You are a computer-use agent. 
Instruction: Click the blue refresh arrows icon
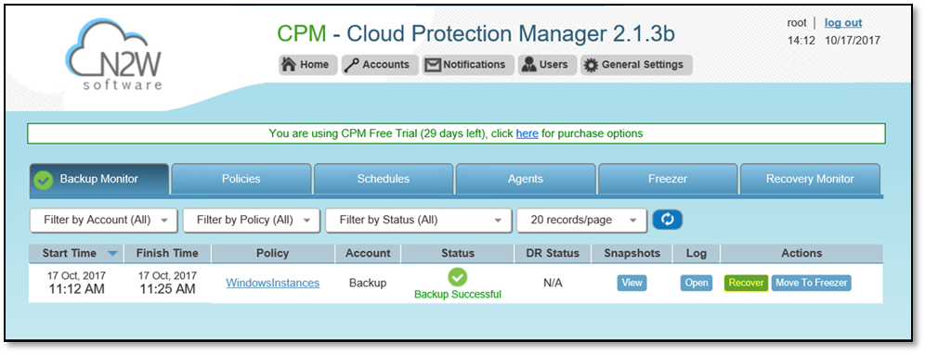coord(667,220)
